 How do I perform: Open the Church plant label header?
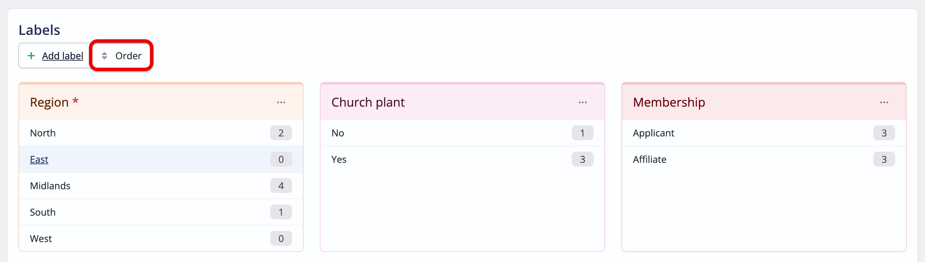tap(368, 102)
